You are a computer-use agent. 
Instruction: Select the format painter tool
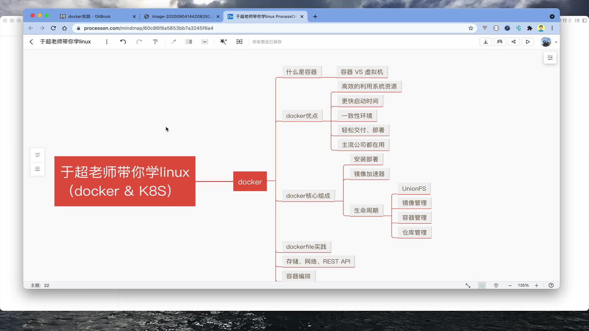click(x=156, y=42)
